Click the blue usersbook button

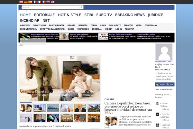(x=165, y=84)
